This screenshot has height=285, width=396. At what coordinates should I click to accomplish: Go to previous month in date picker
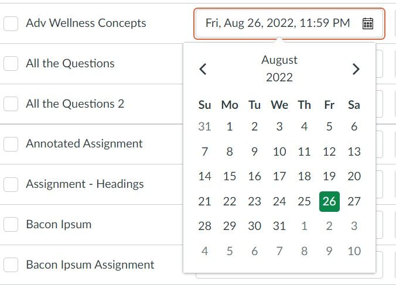tap(203, 69)
